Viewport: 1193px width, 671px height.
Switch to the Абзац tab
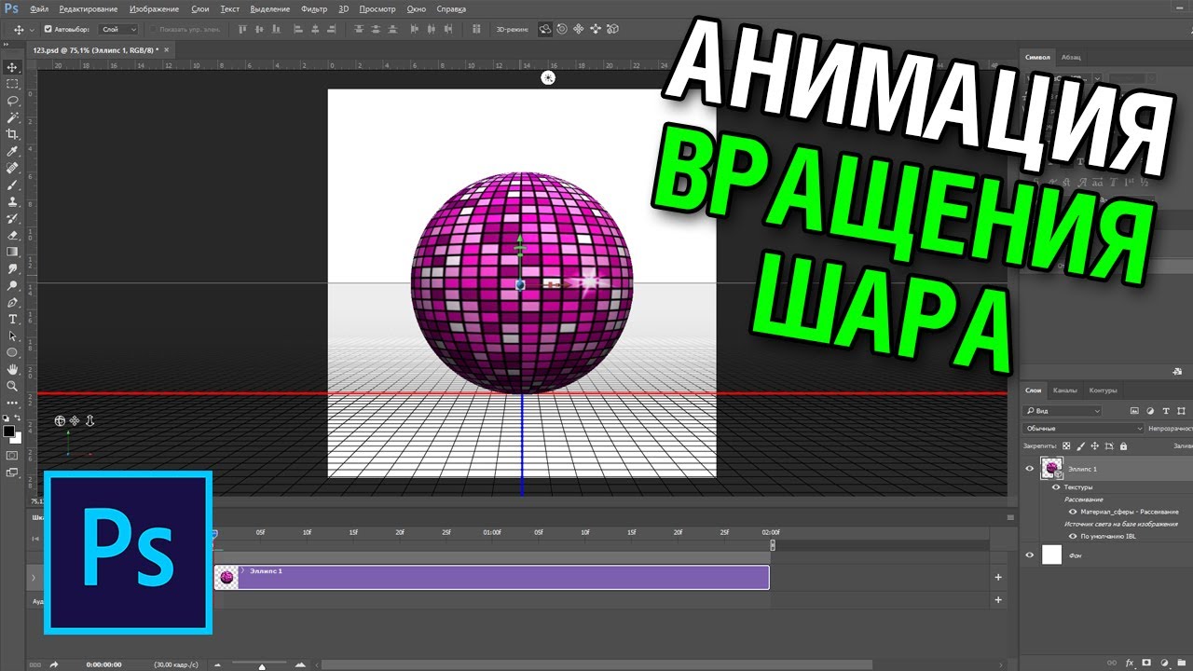(1071, 57)
